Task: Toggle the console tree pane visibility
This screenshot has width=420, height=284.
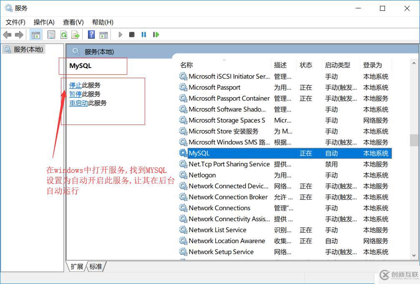Action: click(x=36, y=35)
